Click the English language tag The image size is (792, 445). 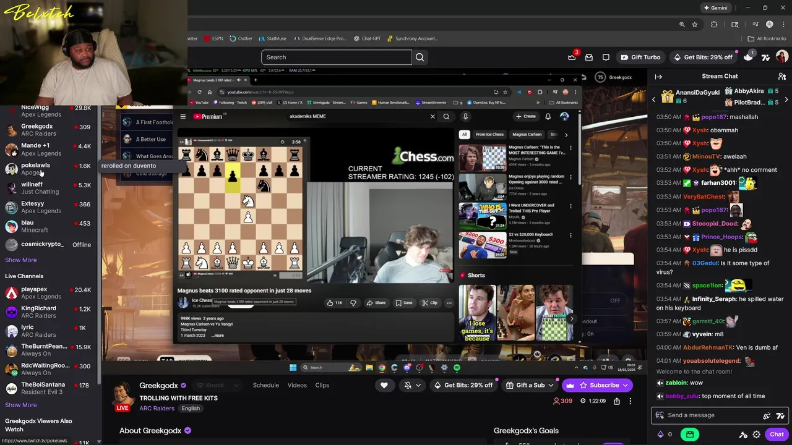click(x=191, y=409)
